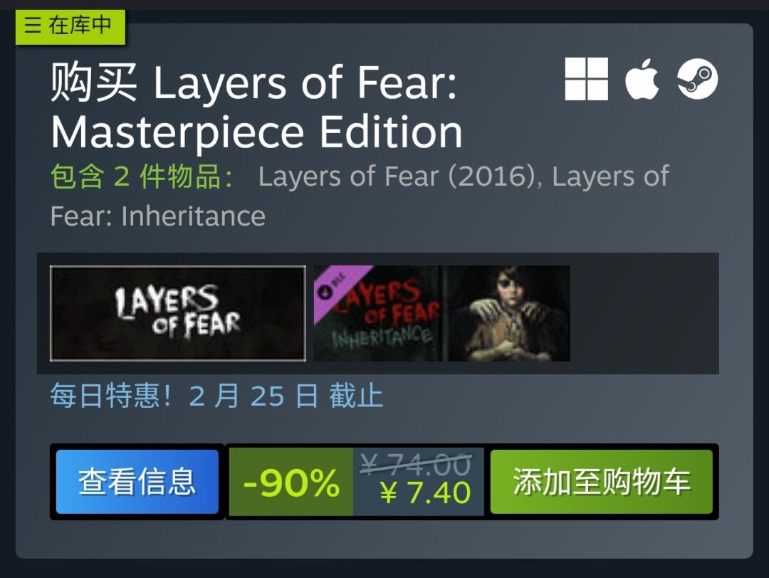This screenshot has width=769, height=578.
Task: Click the Apple macOS platform icon
Action: 642,79
